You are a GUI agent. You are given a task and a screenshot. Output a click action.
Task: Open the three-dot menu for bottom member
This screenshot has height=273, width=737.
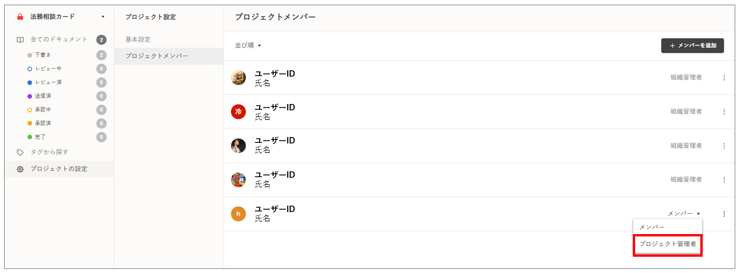tap(724, 214)
